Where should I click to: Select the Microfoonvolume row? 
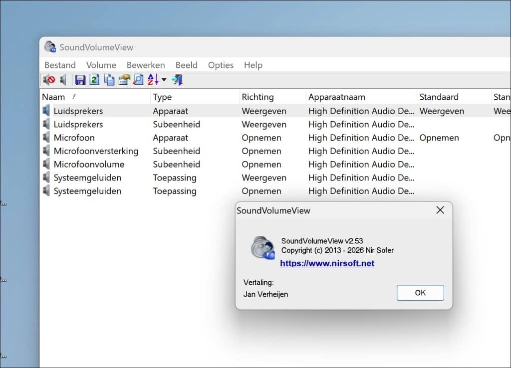275,164
